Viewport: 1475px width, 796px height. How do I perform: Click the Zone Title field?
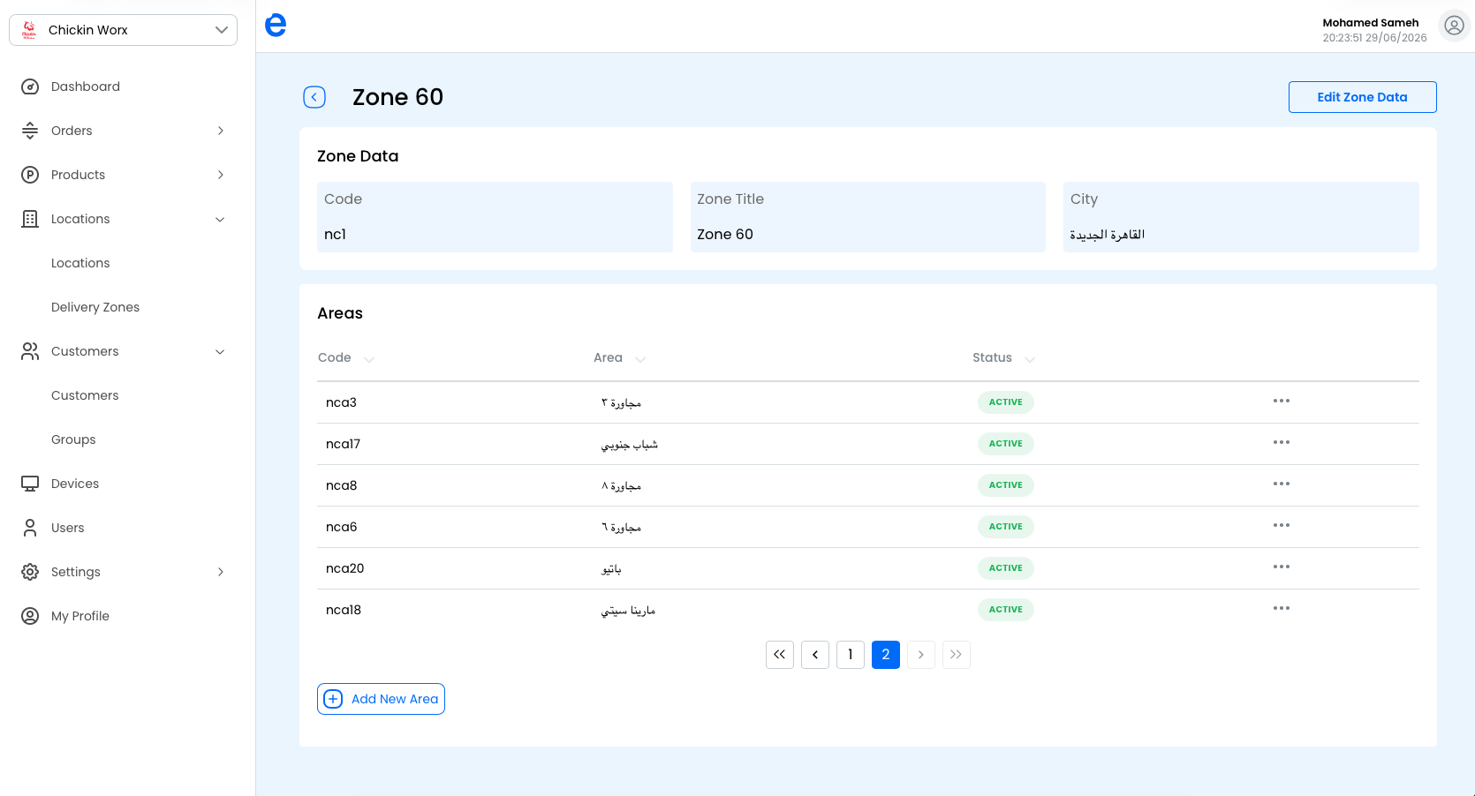tap(867, 217)
